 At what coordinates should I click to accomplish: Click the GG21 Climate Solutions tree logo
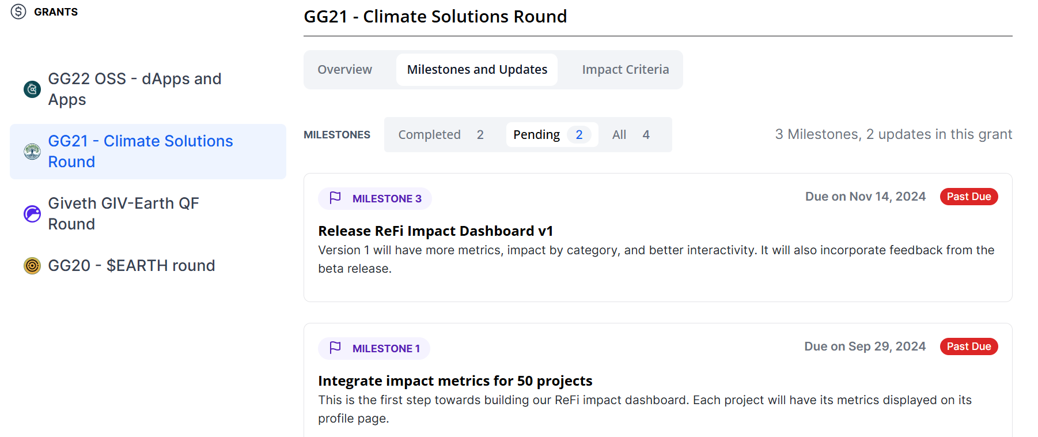(32, 152)
